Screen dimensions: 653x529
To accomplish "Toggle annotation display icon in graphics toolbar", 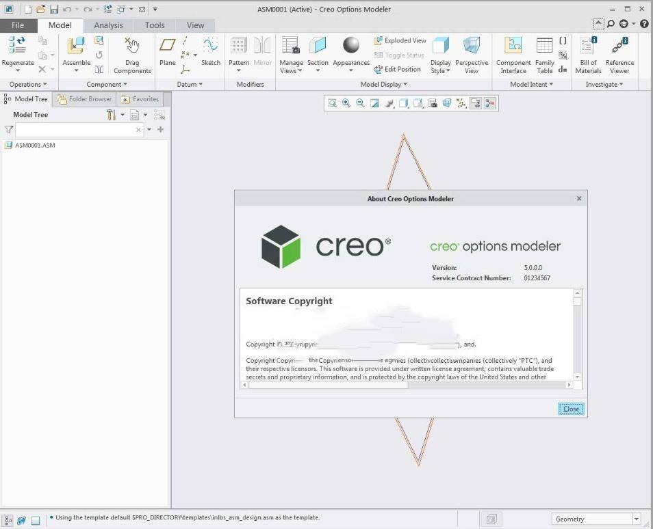I will pyautogui.click(x=476, y=103).
